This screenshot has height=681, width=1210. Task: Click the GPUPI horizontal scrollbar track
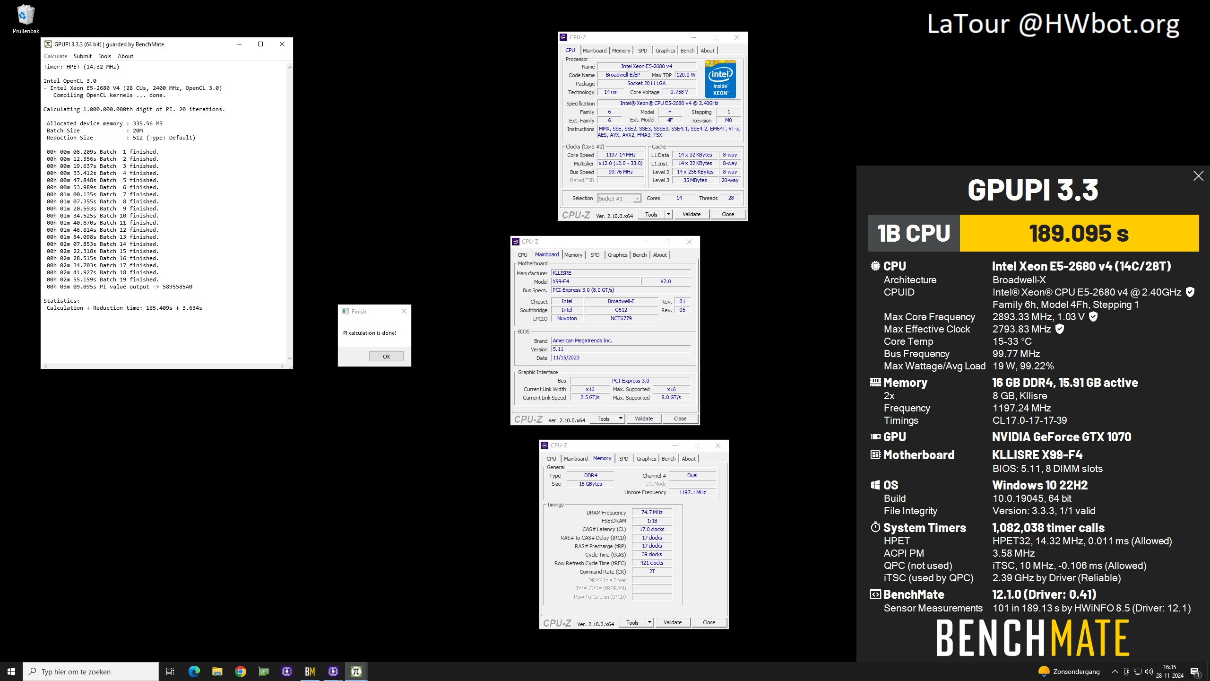coord(163,366)
